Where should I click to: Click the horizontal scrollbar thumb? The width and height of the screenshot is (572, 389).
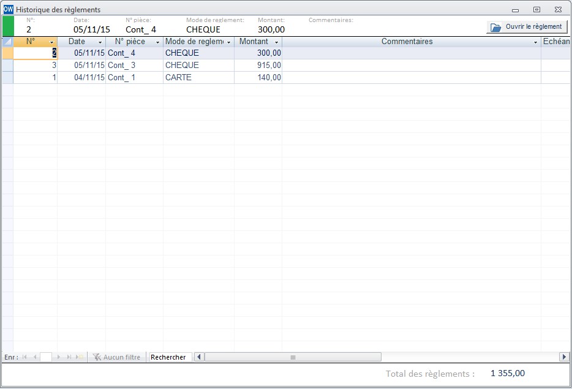pyautogui.click(x=293, y=357)
